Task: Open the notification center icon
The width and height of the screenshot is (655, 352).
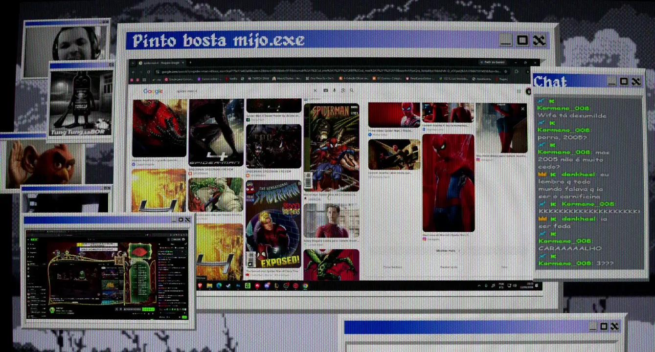Action: click(x=537, y=286)
